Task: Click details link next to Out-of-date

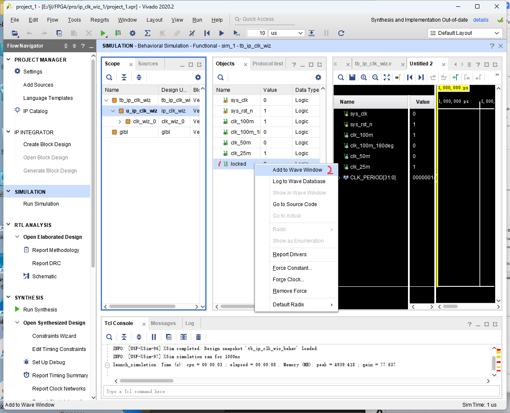Action: pos(481,20)
